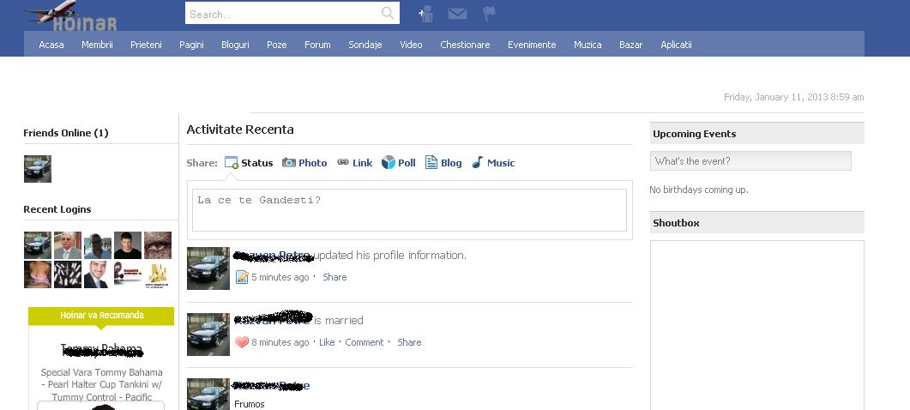Open Bloguri menu item
This screenshot has width=910, height=410.
point(235,45)
